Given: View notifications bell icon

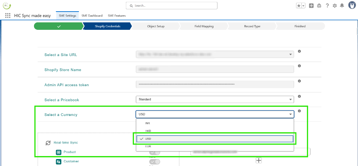Looking at the screenshot, I should [342, 6].
